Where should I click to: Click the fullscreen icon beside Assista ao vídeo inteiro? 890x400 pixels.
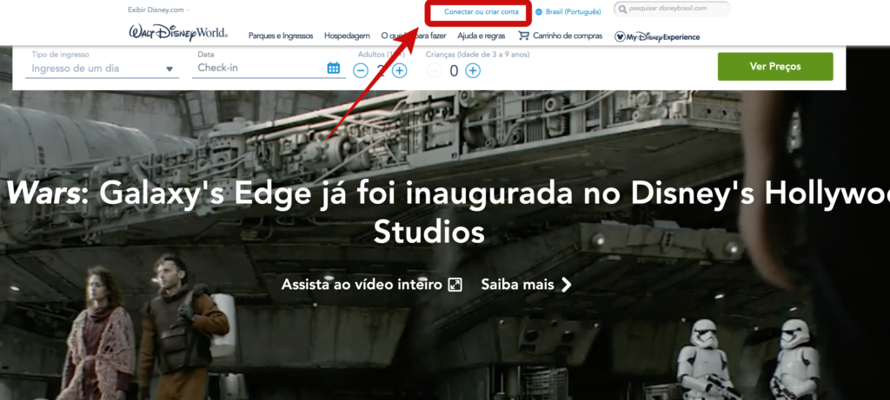pyautogui.click(x=455, y=285)
